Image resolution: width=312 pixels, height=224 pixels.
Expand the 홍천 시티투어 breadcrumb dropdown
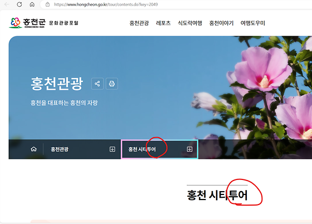click(x=159, y=149)
